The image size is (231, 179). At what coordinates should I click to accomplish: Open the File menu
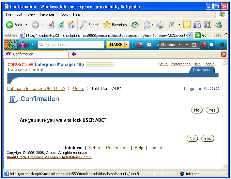pos(8,14)
